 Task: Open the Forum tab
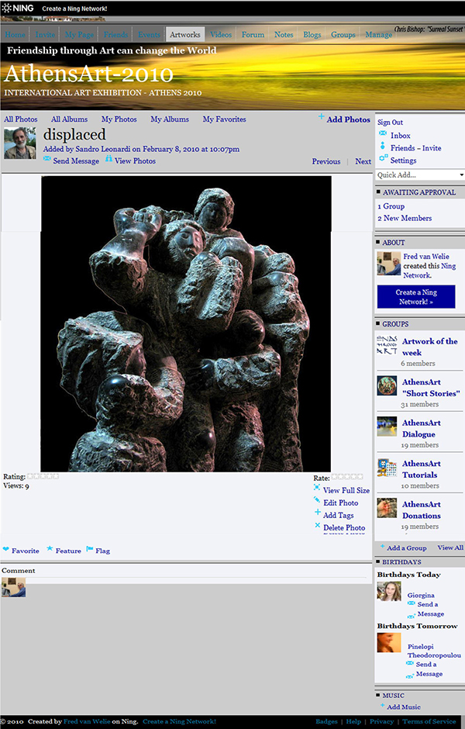coord(253,34)
